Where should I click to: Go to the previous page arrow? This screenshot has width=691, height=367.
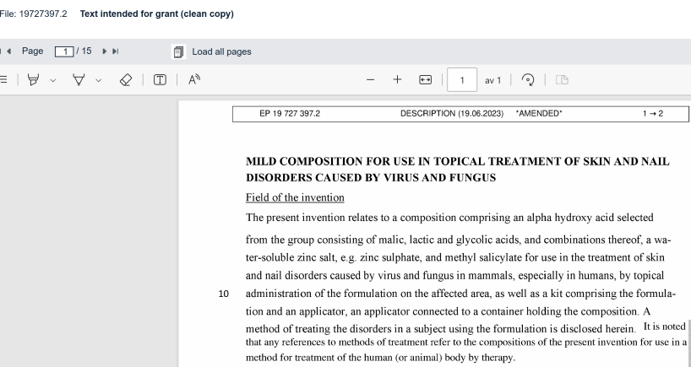click(x=8, y=51)
